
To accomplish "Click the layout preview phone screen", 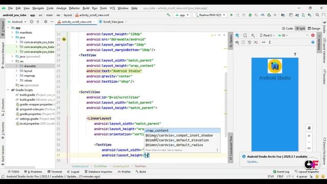I will pyautogui.click(x=275, y=104).
